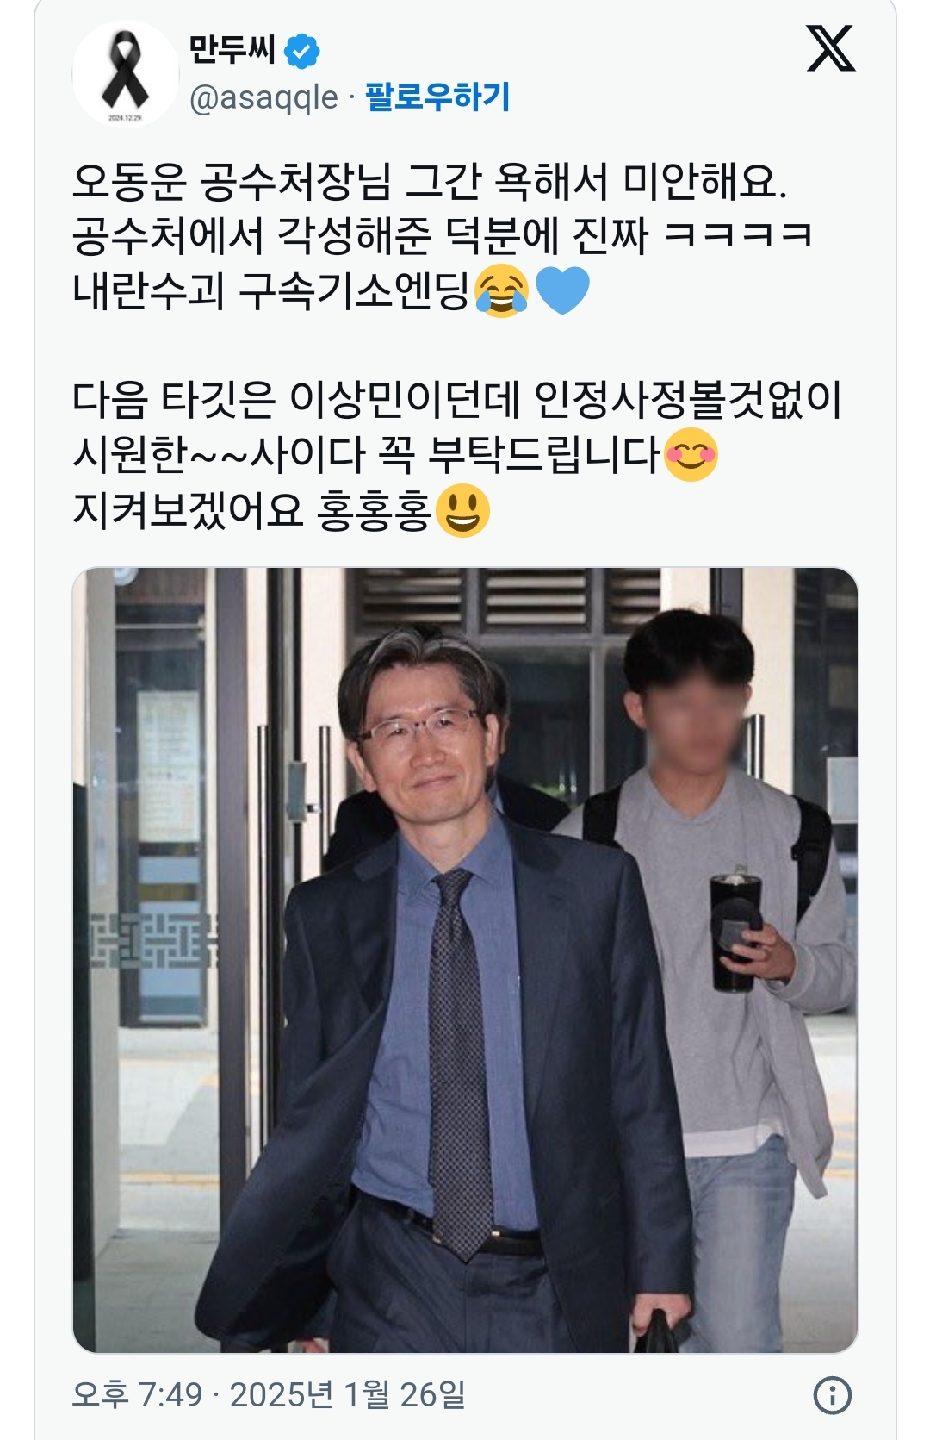Open the 오후 7:49 timestamp

137,1393
